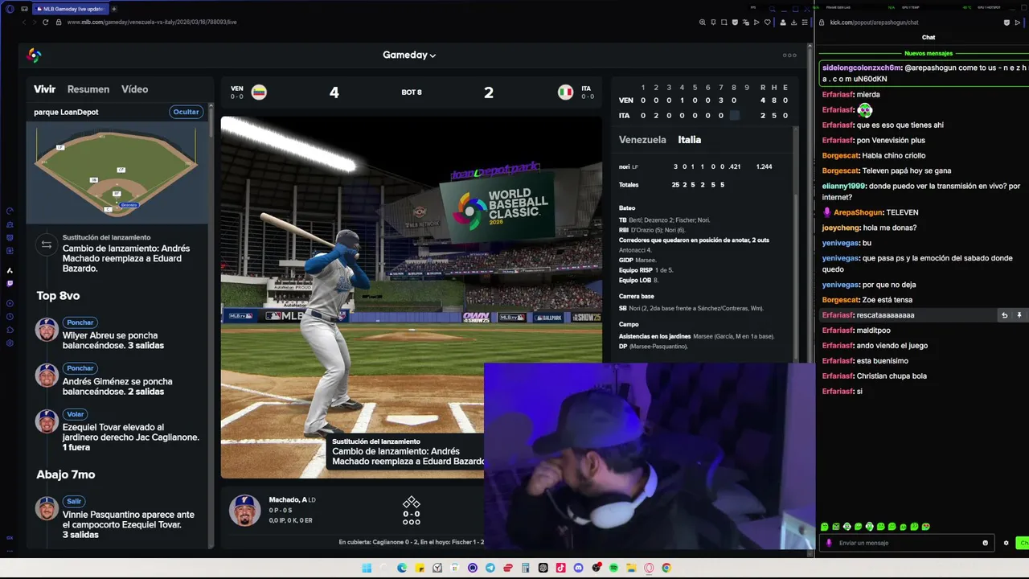Click the joeycheng username in chat
Screen dimensions: 1029x579
click(x=840, y=228)
